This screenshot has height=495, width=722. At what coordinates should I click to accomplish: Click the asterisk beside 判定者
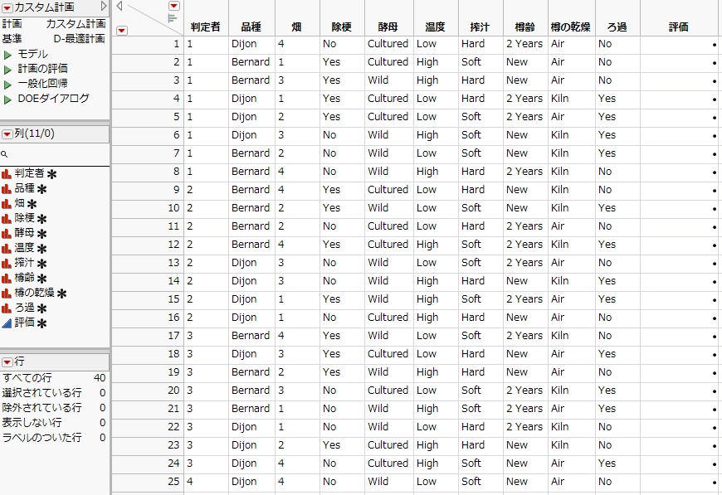point(52,174)
